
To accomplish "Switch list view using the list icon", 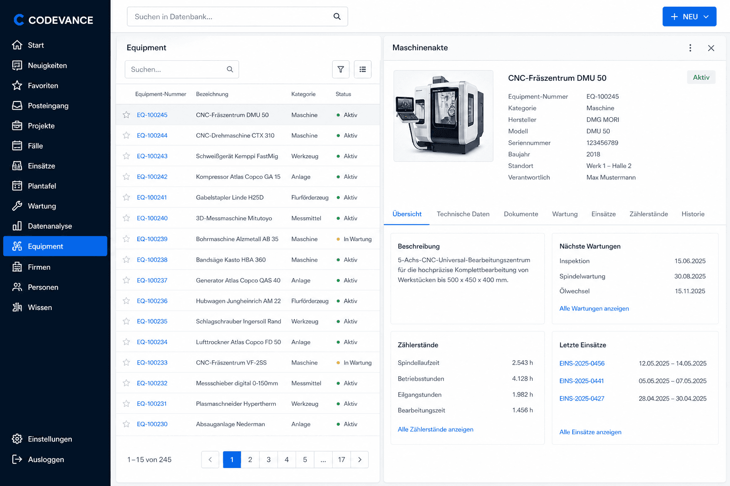I will coord(363,69).
